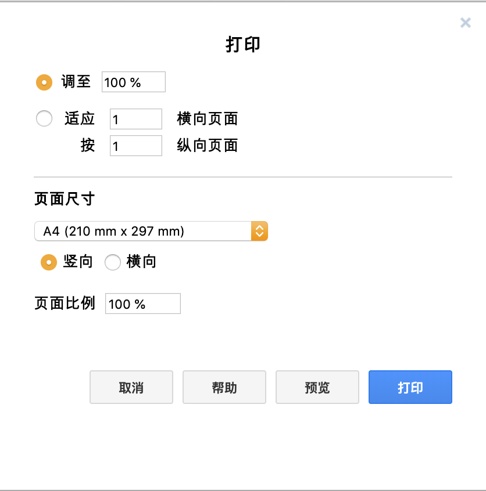
Task: Select the 调至 zoom radio button
Action: [44, 82]
